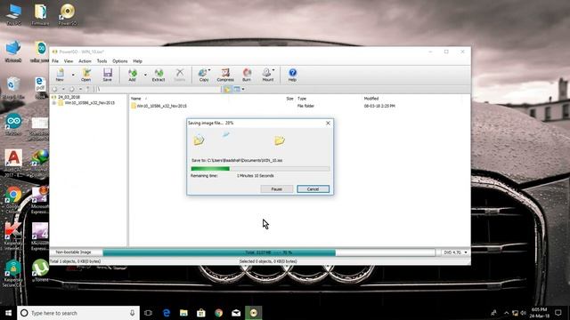Open the view mode dropdown arrow
The width and height of the screenshot is (570, 320).
[243, 89]
